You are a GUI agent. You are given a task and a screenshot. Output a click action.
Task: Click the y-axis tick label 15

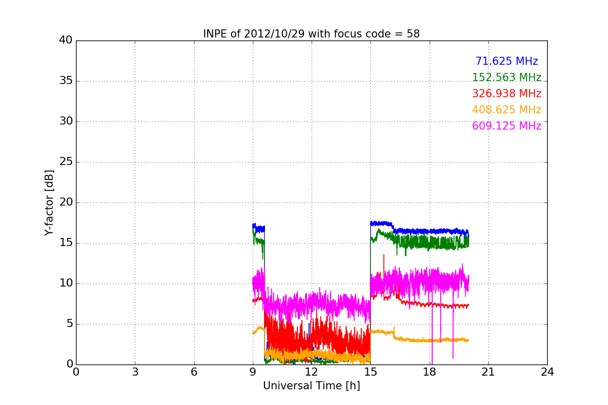coord(66,243)
